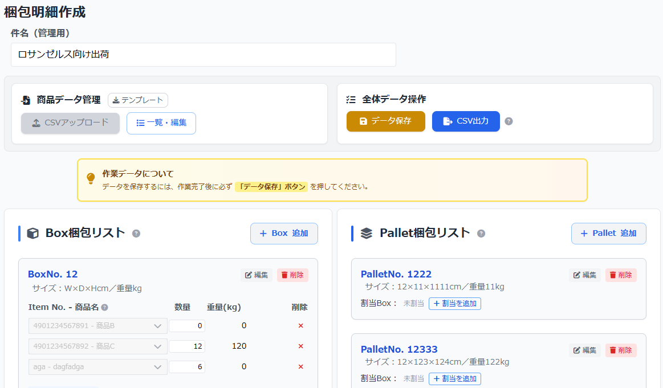This screenshot has height=388, width=663.
Task: Add a new box using Box 追加
Action: pyautogui.click(x=284, y=233)
